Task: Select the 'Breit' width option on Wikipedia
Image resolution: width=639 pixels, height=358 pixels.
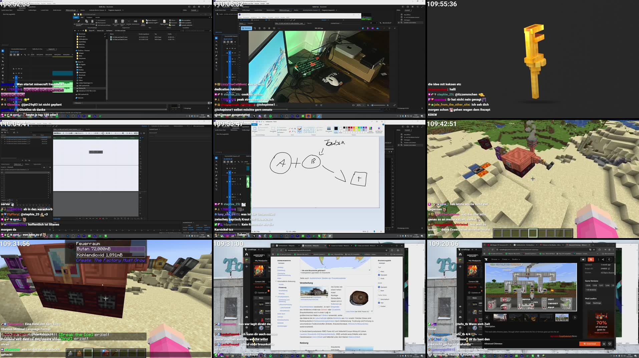Action: coord(379,290)
